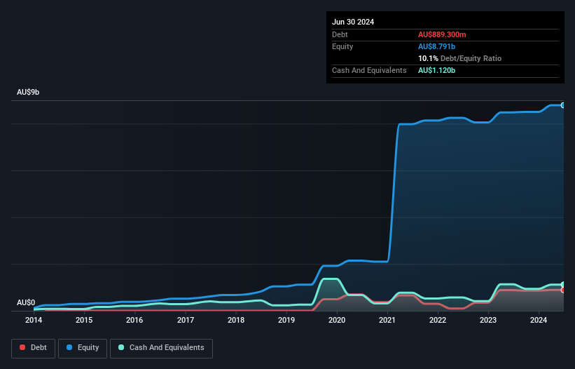Click the 2020 x-axis label
This screenshot has height=369, width=575.
pyautogui.click(x=337, y=320)
